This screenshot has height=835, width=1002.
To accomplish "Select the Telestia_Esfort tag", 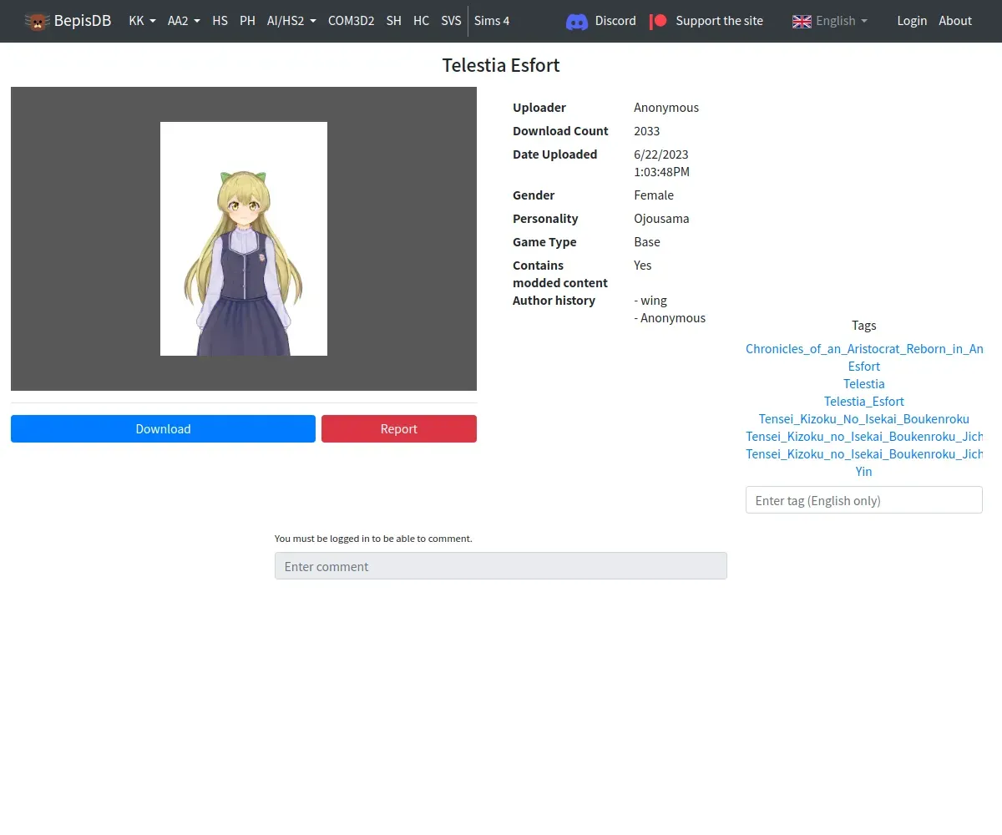I will click(864, 401).
